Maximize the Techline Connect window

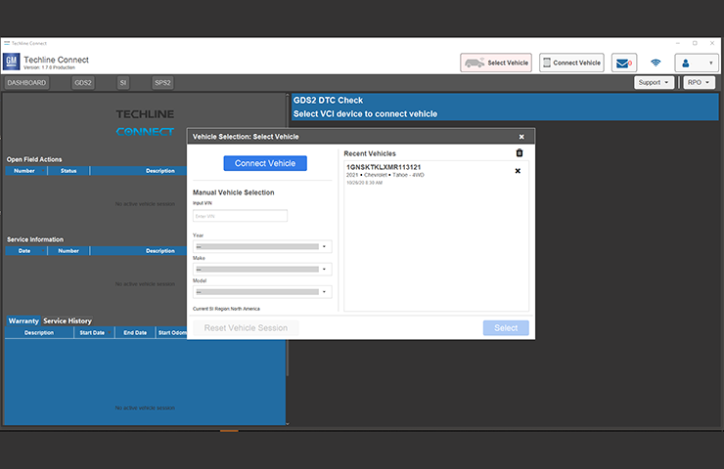[x=695, y=43]
